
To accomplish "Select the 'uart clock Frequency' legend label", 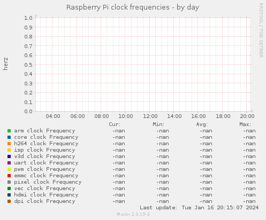I will [46, 163].
